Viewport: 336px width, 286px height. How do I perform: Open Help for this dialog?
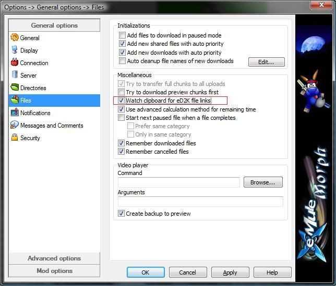click(x=272, y=272)
